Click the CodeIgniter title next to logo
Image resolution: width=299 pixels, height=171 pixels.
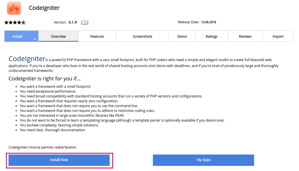(x=44, y=8)
